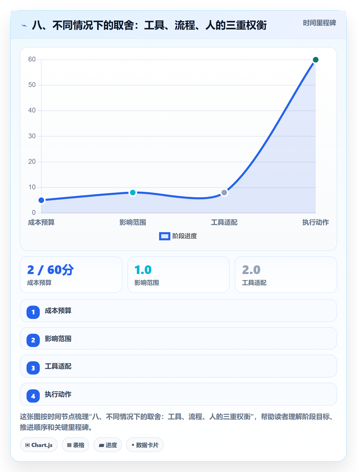This screenshot has height=472, width=357.
Task: Select the 成本预算 list row text
Action: tap(58, 311)
